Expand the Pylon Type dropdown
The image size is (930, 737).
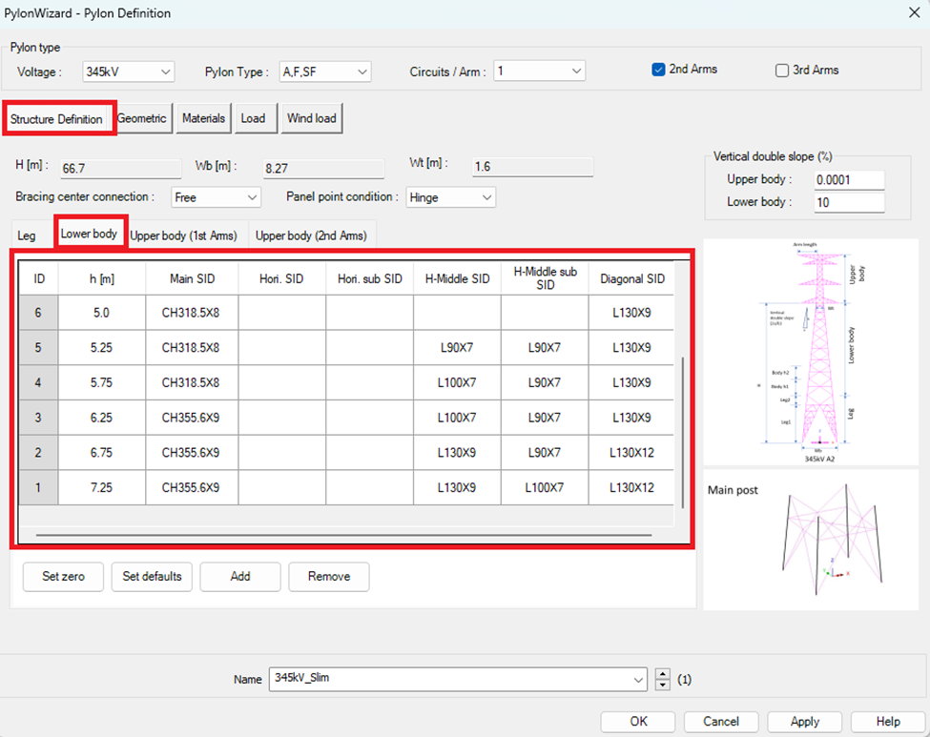click(324, 72)
